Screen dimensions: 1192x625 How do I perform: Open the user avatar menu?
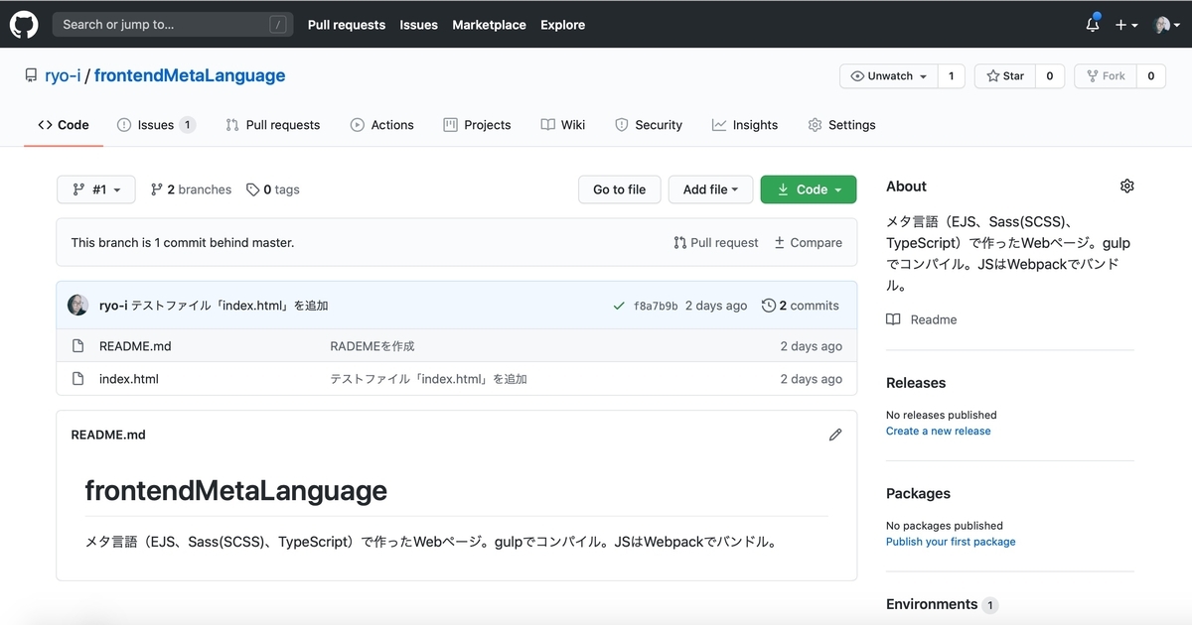(x=1166, y=25)
